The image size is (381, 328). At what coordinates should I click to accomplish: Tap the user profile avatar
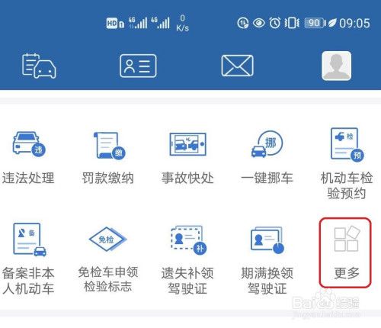pos(337,66)
